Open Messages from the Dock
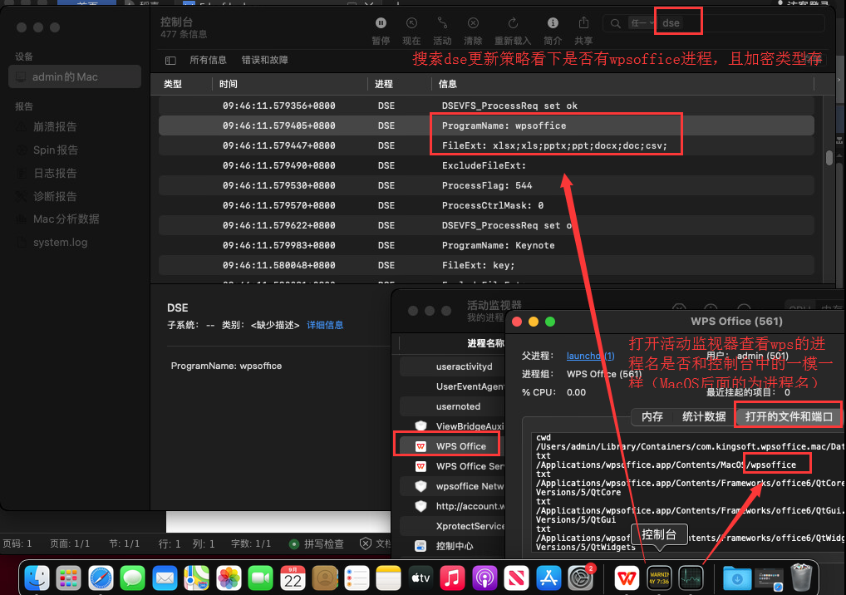 click(133, 578)
